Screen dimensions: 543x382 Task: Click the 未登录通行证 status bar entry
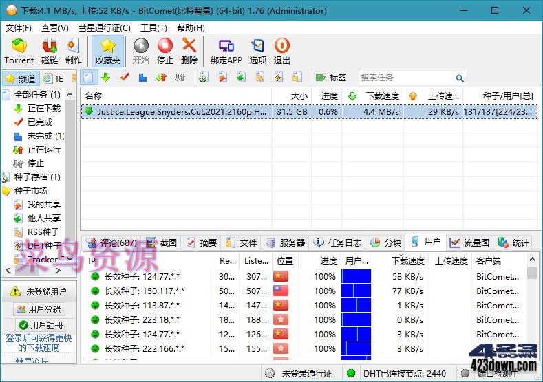(306, 373)
